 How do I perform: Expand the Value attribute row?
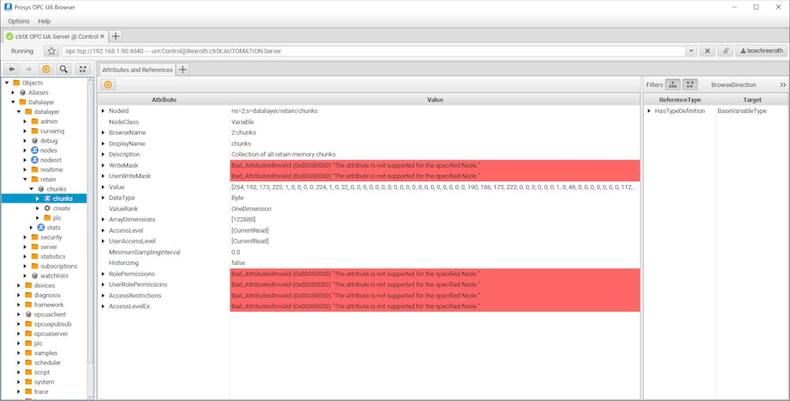tap(103, 187)
